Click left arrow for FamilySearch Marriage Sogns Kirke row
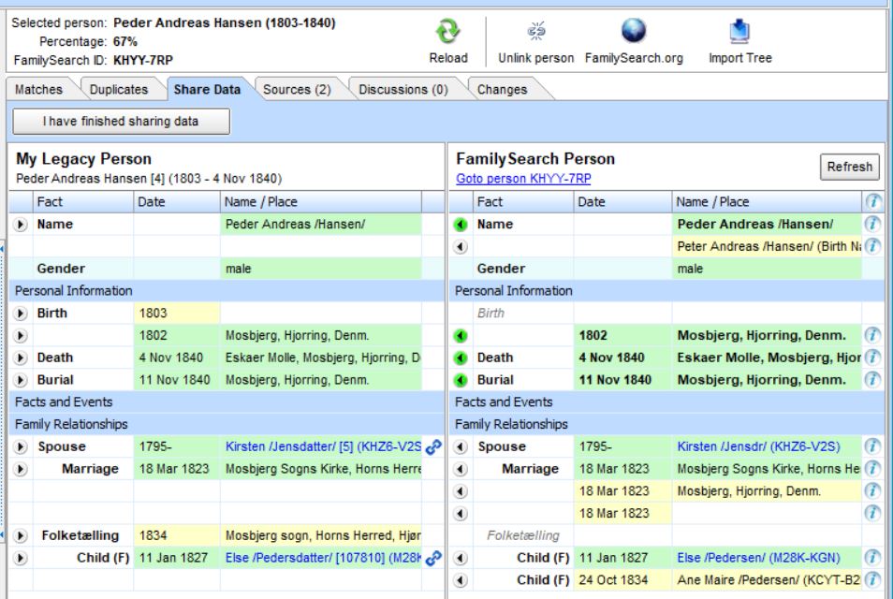The width and height of the screenshot is (893, 599). (x=461, y=469)
